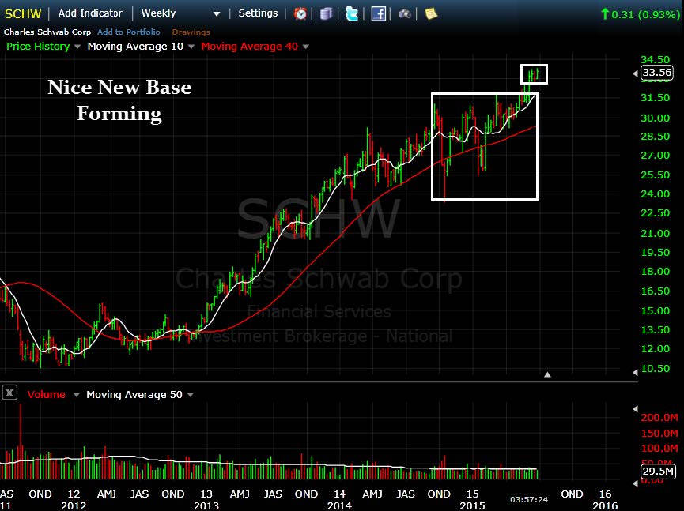Open the Drawings link
Viewport: 684px width, 511px height.
[191, 32]
